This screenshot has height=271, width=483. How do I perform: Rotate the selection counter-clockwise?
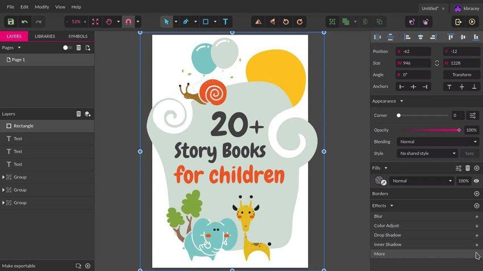point(286,22)
